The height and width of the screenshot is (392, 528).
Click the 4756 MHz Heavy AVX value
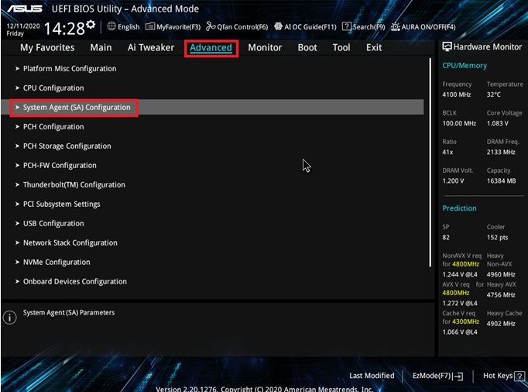501,295
